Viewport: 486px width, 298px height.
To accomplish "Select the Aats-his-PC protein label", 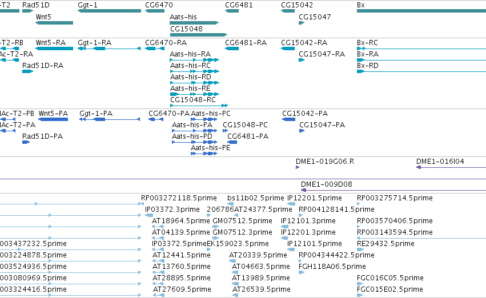I will (x=211, y=114).
